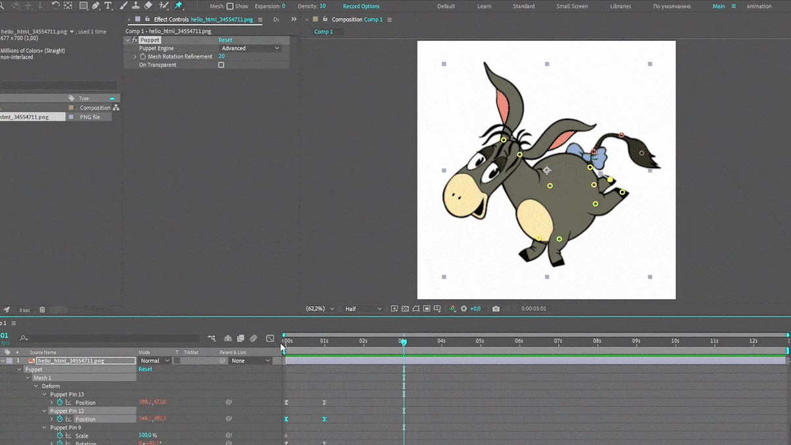Toggle stopwatch for Mesh Rotation Refinement
Viewport: 791px width, 445px height.
(x=142, y=57)
